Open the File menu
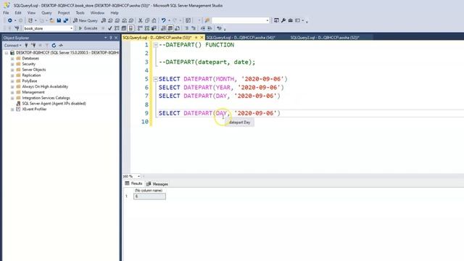 pos(6,13)
